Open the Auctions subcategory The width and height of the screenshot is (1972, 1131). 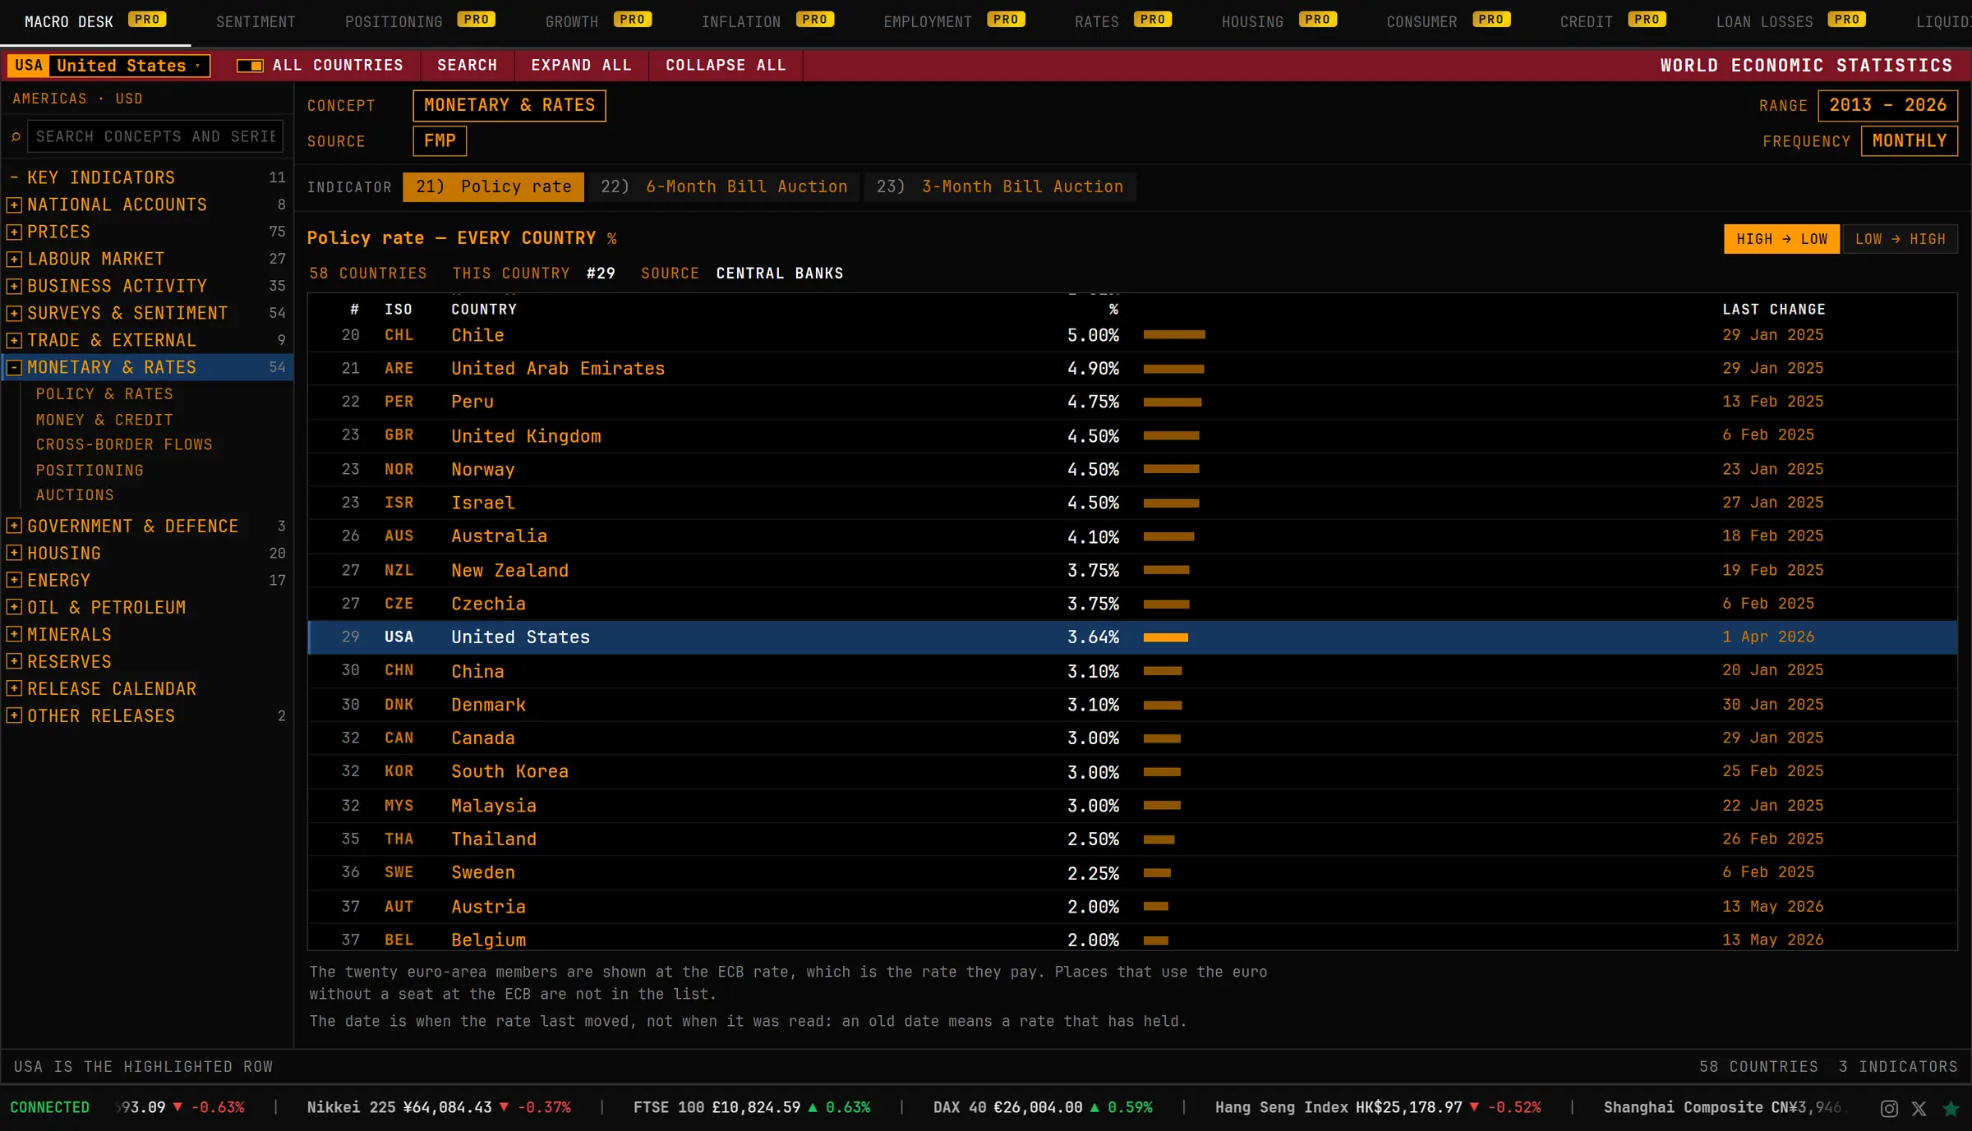coord(75,495)
